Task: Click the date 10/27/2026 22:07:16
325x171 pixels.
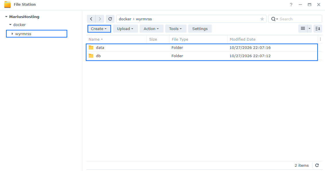Action: tap(250, 47)
